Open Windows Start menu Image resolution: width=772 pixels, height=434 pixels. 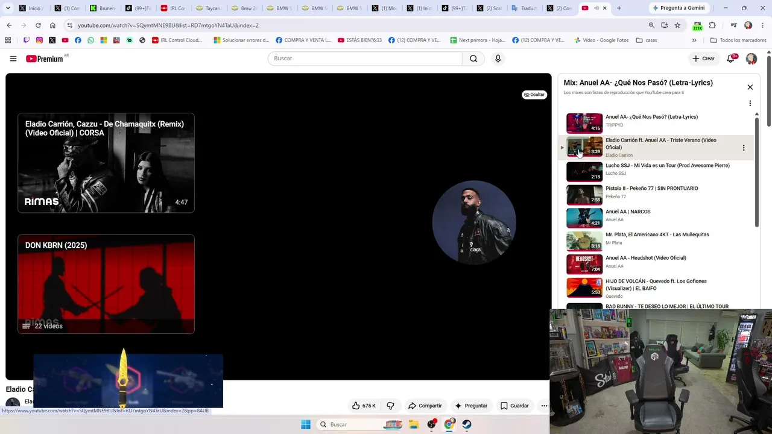point(306,424)
